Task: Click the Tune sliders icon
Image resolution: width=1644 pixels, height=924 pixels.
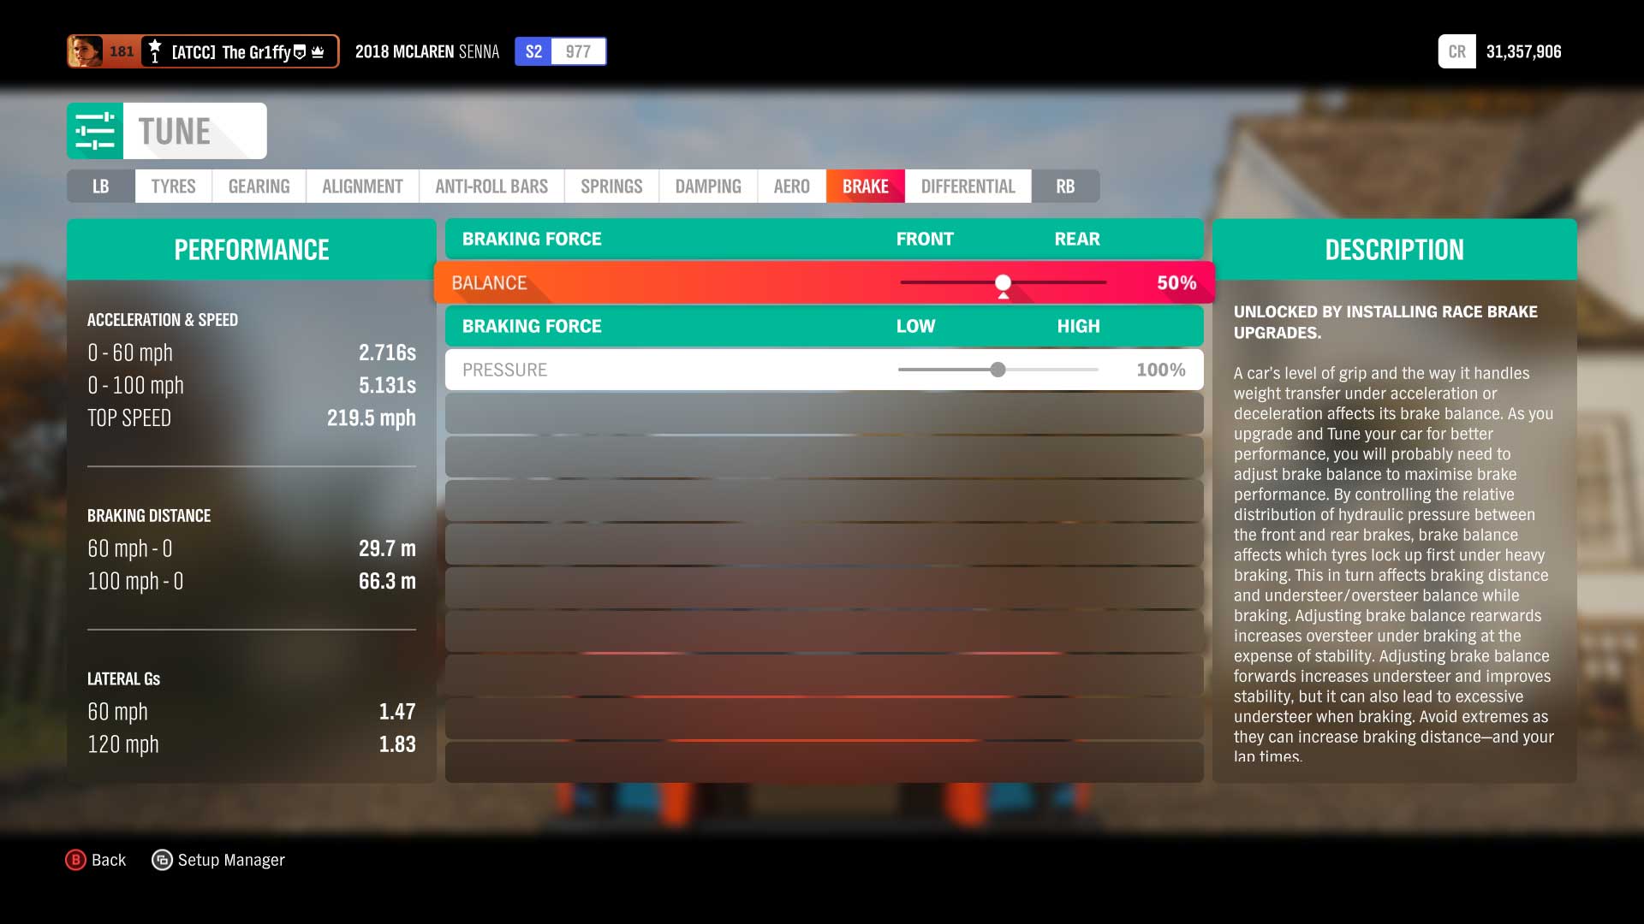Action: point(95,131)
